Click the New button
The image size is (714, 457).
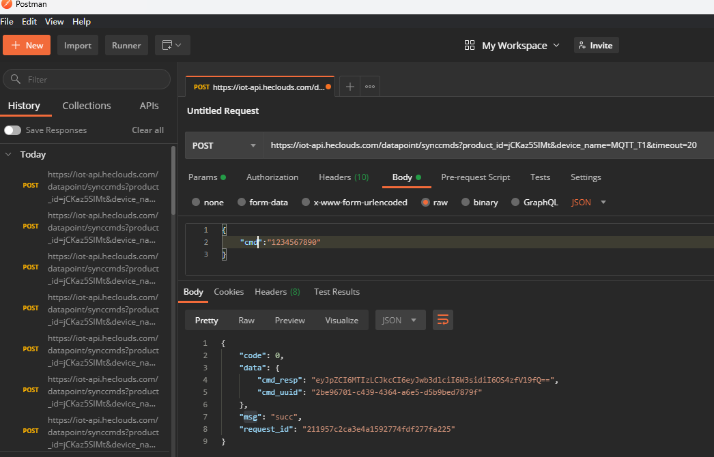pyautogui.click(x=27, y=45)
